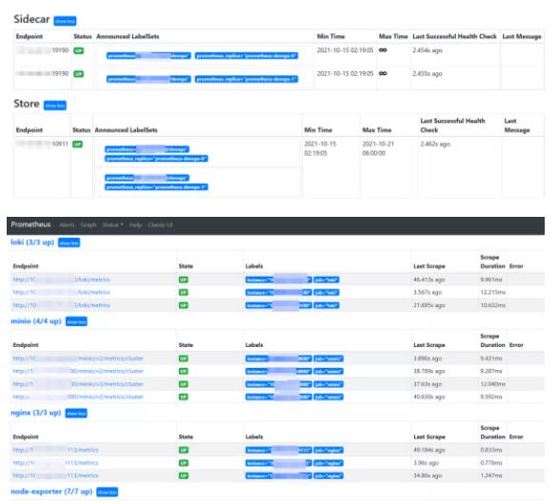Click UP badge of second Sidecar endpoint
This screenshot has width=558, height=504.
(x=79, y=74)
